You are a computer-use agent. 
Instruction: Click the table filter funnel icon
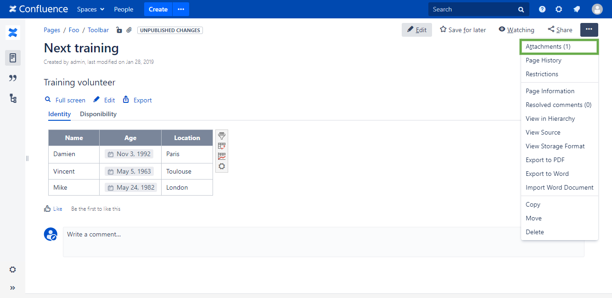click(x=222, y=136)
